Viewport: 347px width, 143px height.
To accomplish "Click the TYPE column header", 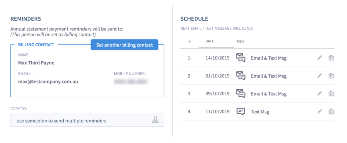I will coord(240,42).
